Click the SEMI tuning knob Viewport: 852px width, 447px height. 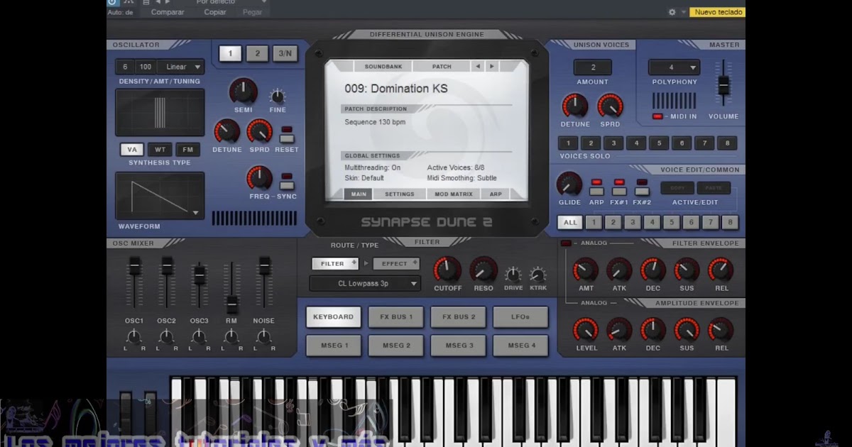[243, 92]
